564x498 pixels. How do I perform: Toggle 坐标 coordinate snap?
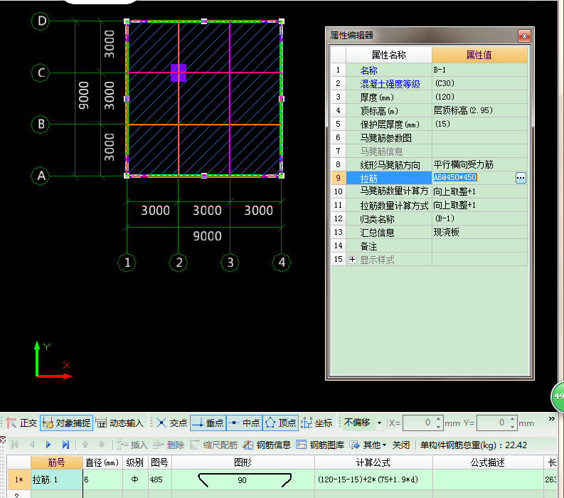pos(316,423)
